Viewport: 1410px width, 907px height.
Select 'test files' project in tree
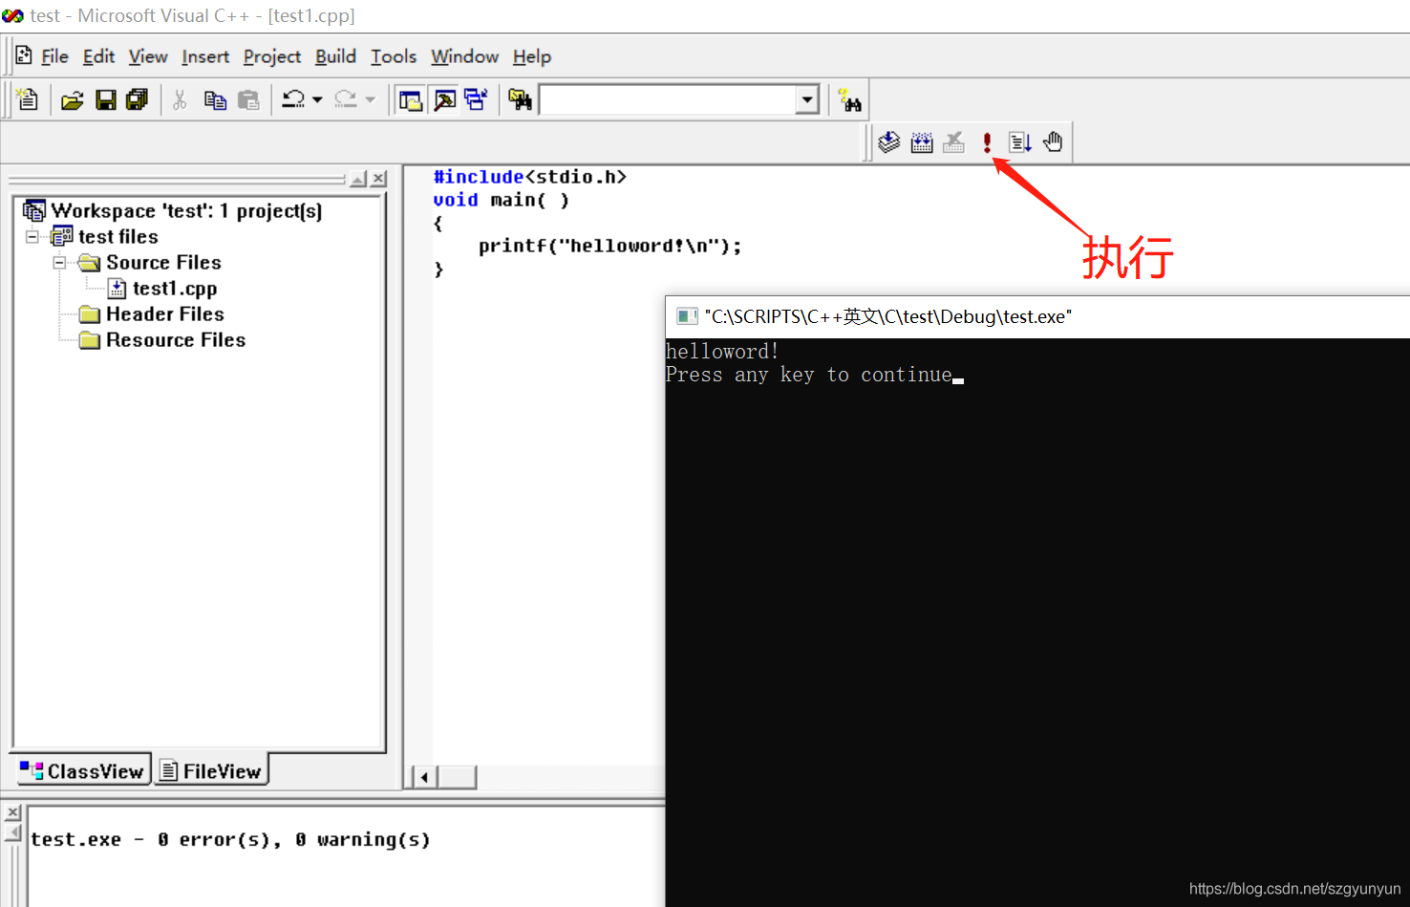tap(118, 236)
